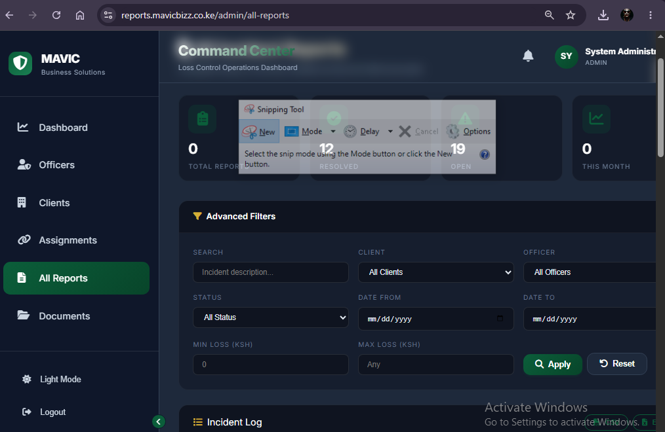Click the page vertical scrollbar

tap(660, 108)
